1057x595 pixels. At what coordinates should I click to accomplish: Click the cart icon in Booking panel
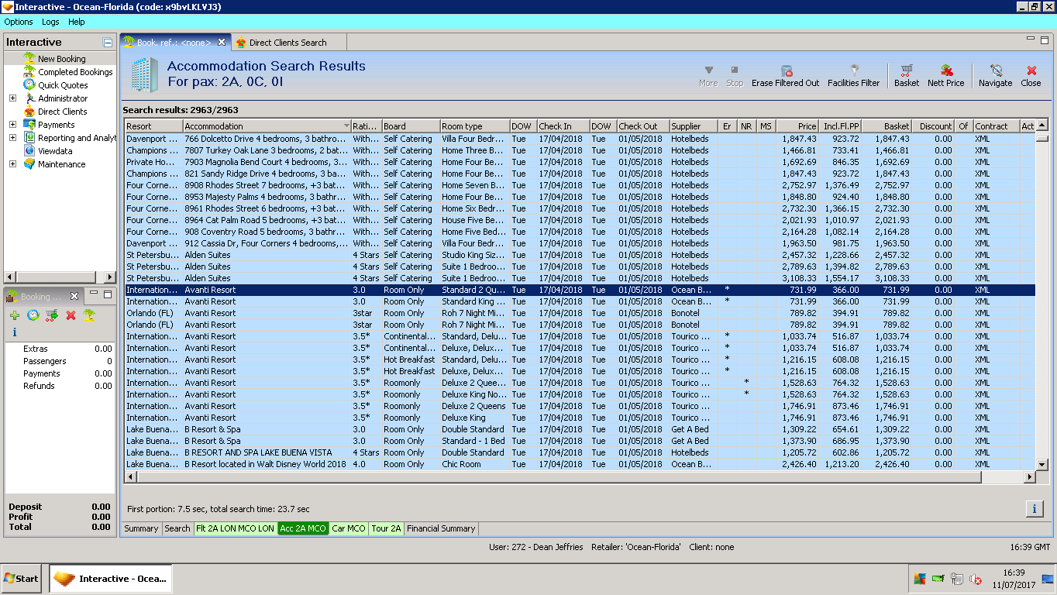click(x=52, y=315)
